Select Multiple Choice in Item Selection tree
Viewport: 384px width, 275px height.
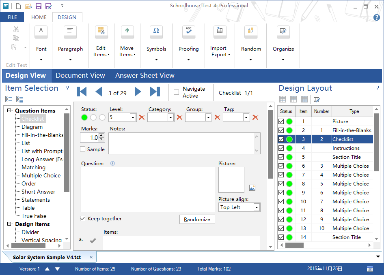(x=41, y=175)
